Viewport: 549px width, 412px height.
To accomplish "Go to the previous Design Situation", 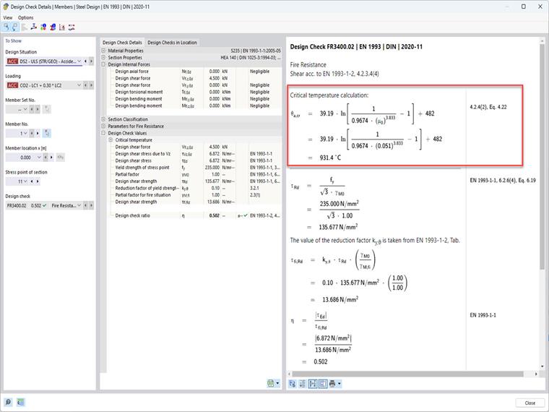I will tap(85, 61).
